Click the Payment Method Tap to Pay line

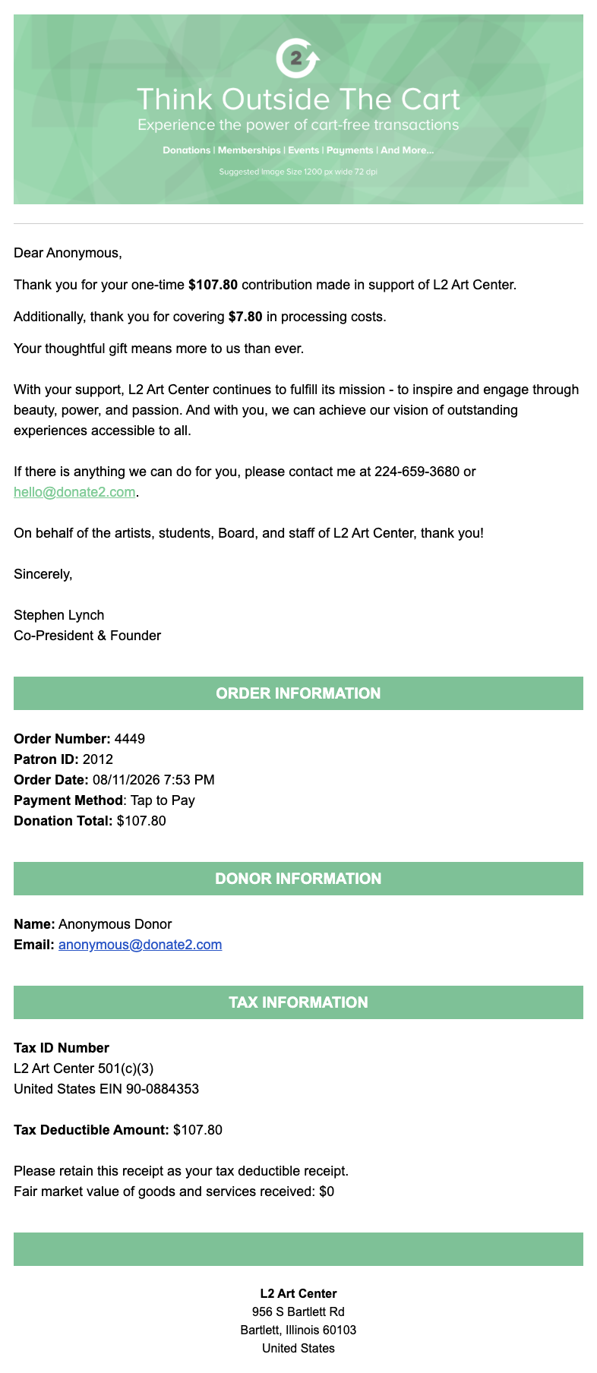coord(104,800)
